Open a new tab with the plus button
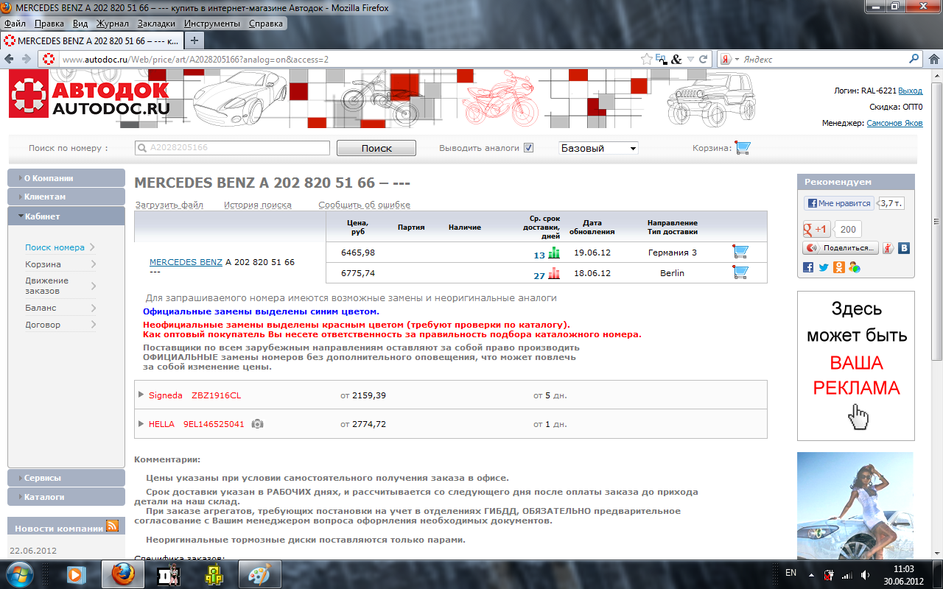This screenshot has height=589, width=943. tap(194, 40)
